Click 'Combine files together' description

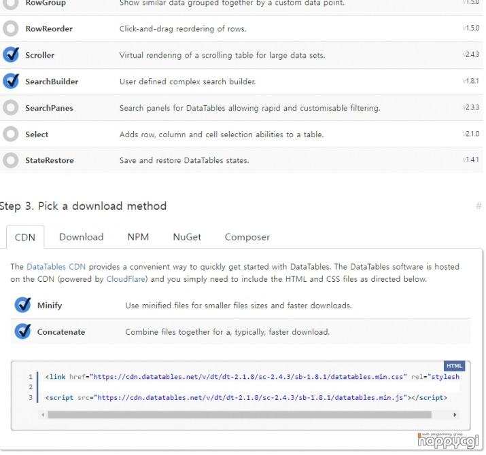(228, 331)
